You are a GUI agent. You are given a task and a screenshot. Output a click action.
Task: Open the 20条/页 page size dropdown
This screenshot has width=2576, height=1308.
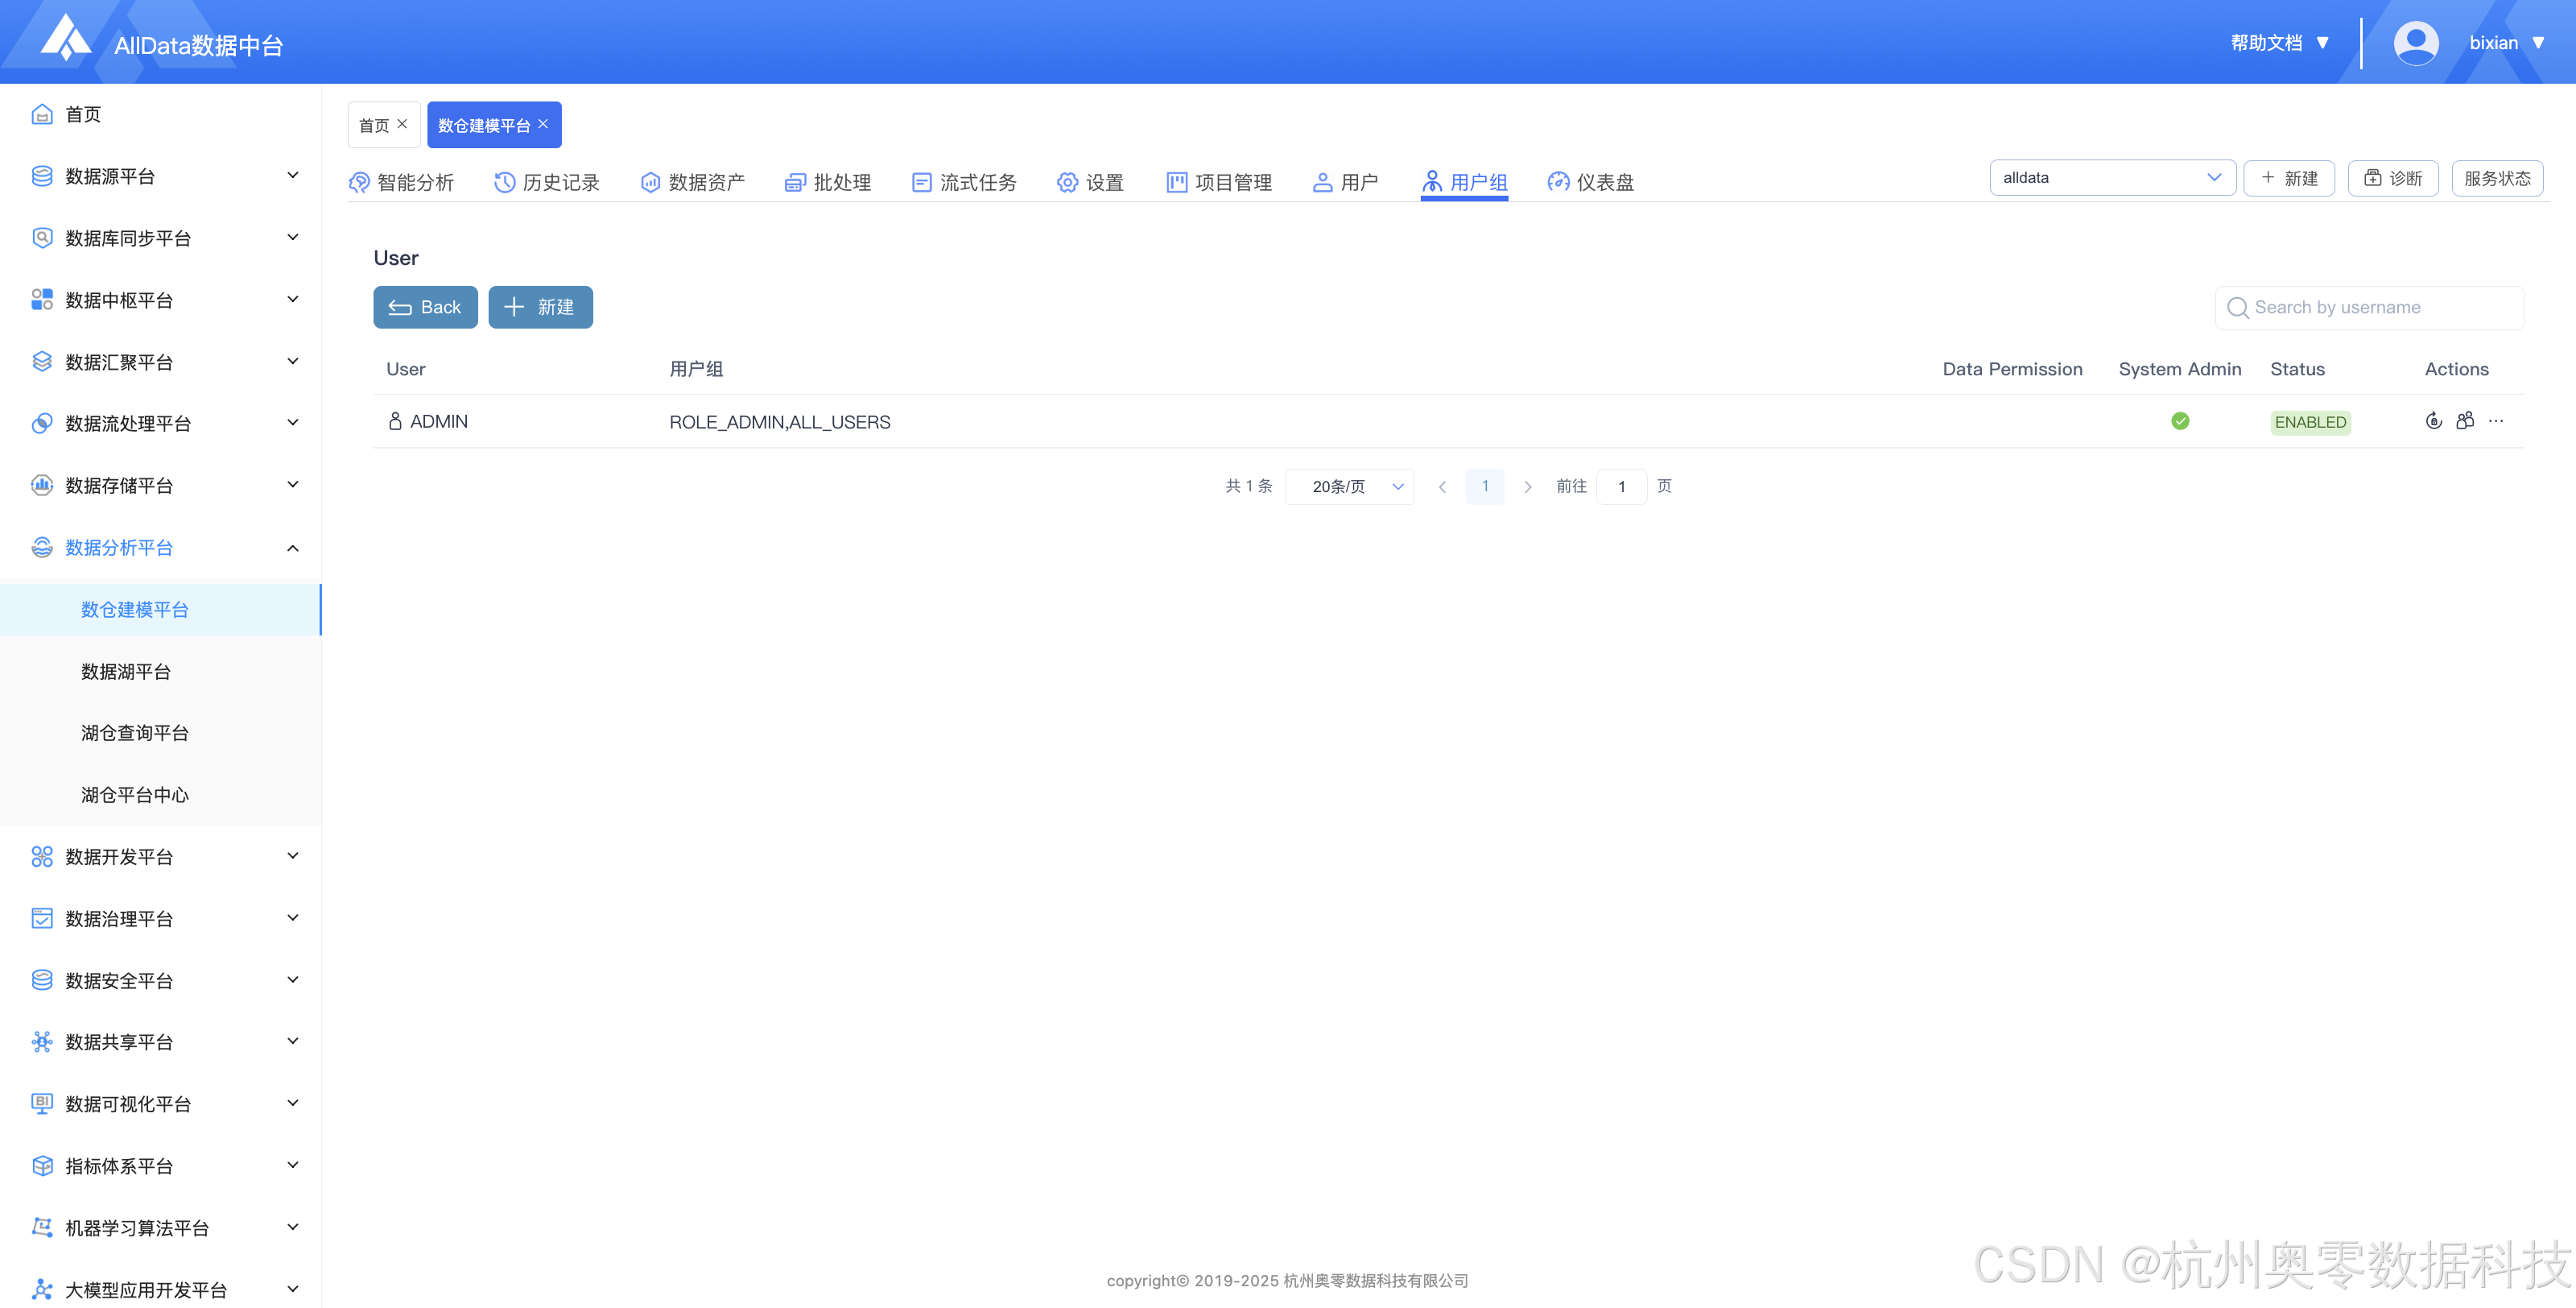1349,486
